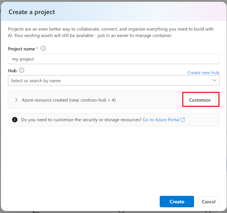
Task: Click the red required asterisk by Project name
Action: [x=37, y=48]
